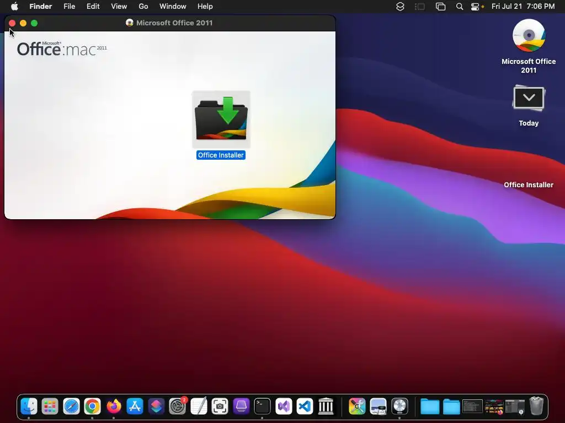
Task: Launch Visual Studio (purple) from the Dock
Action: pyautogui.click(x=284, y=406)
